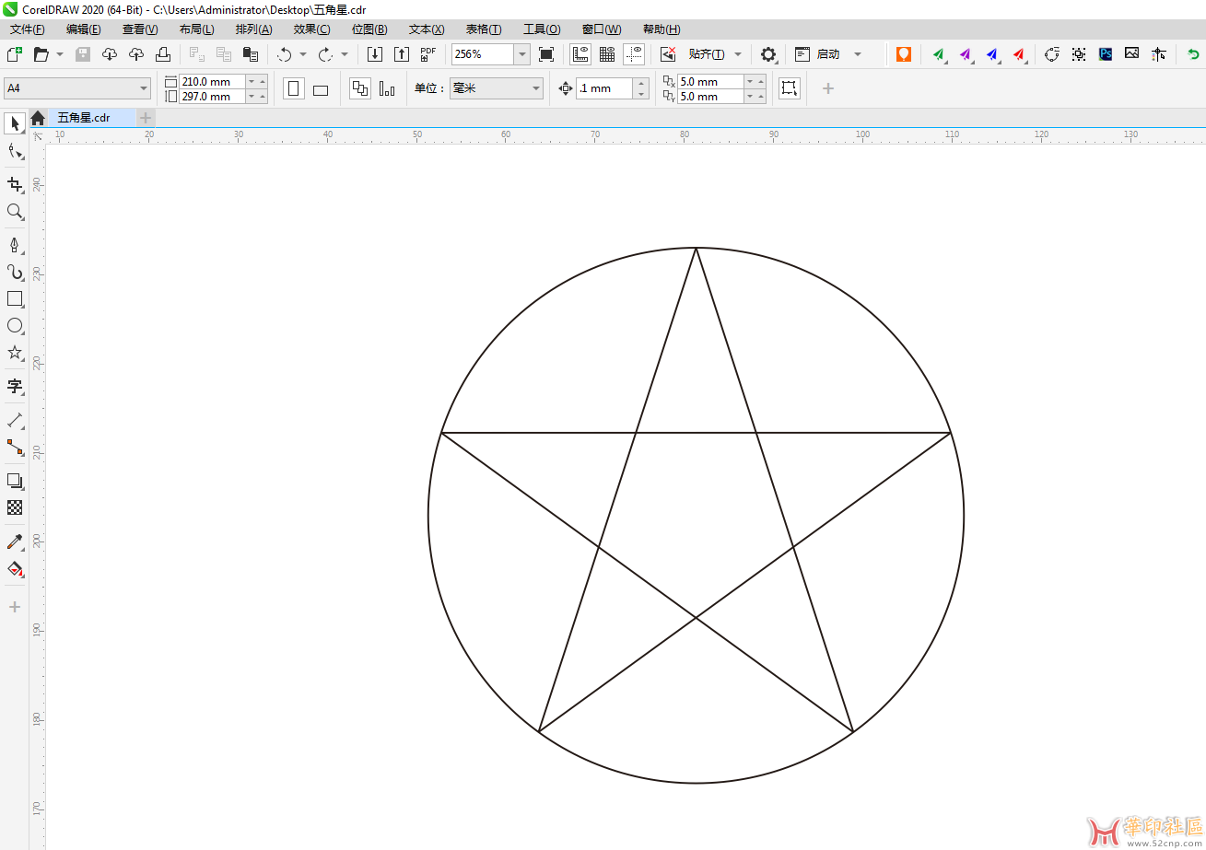Select the Connector tool

tap(15, 447)
